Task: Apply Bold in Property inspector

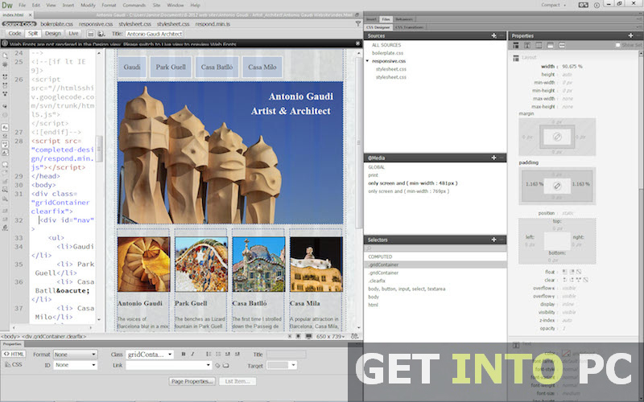Action: click(184, 354)
